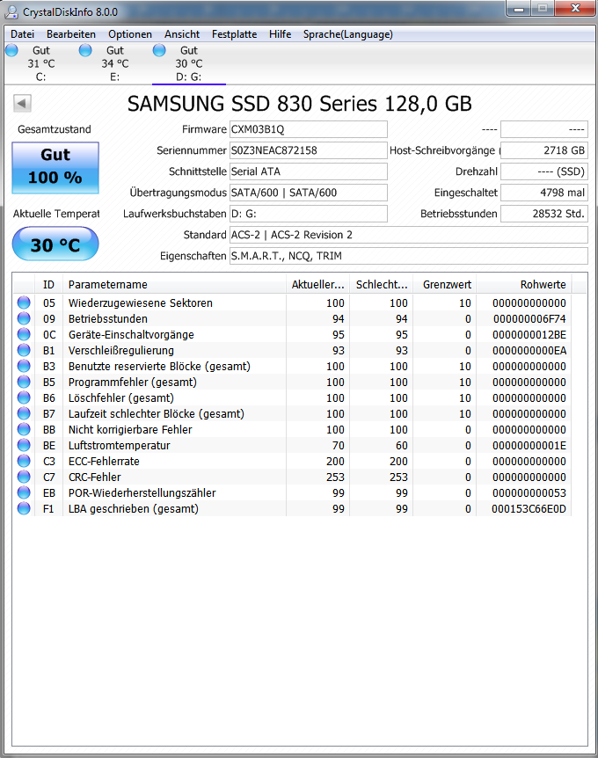Viewport: 598px width, 758px height.
Task: Open the Sprache(Language) menu
Action: (x=348, y=34)
